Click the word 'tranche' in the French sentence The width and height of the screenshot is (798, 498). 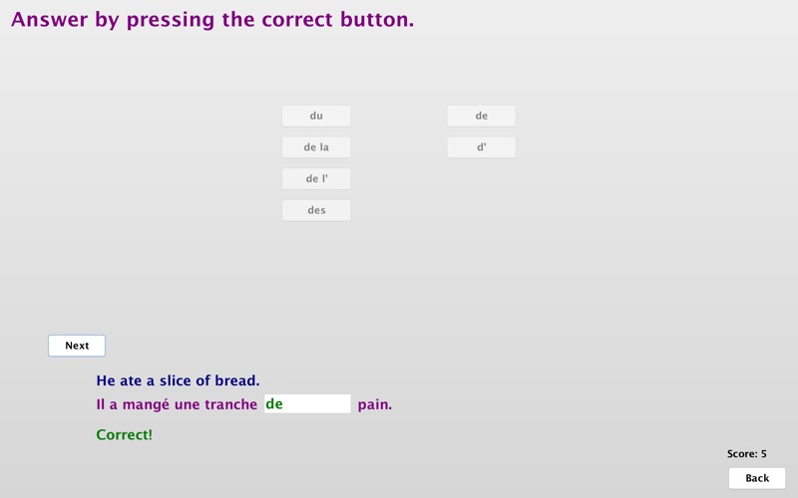231,404
